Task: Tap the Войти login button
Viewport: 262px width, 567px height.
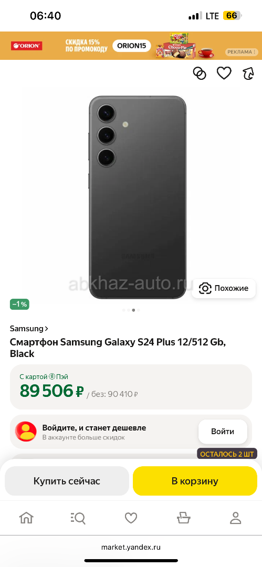Action: coord(223,432)
